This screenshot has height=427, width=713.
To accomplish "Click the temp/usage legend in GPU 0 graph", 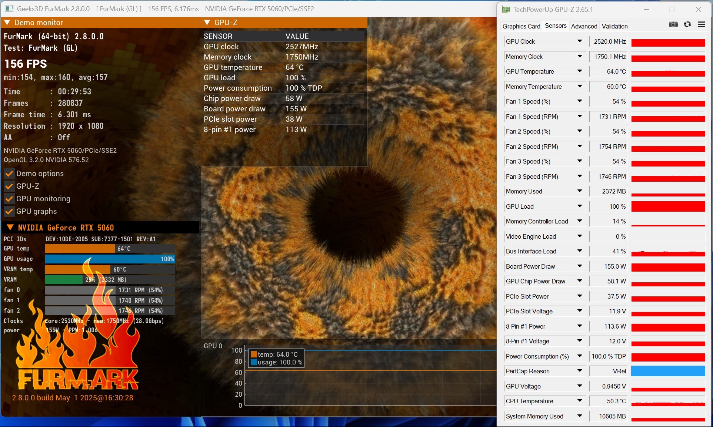I will coord(277,358).
